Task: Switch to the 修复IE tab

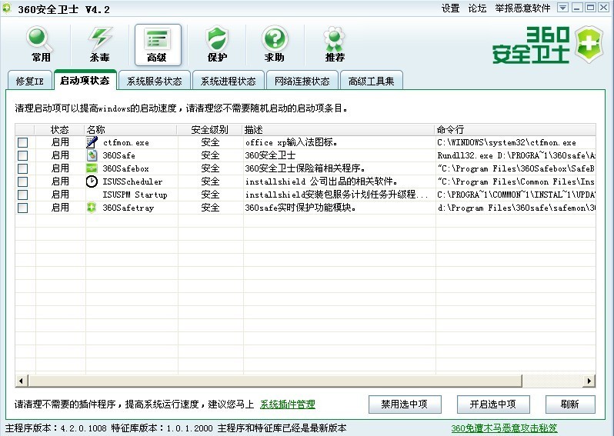Action: [x=30, y=81]
